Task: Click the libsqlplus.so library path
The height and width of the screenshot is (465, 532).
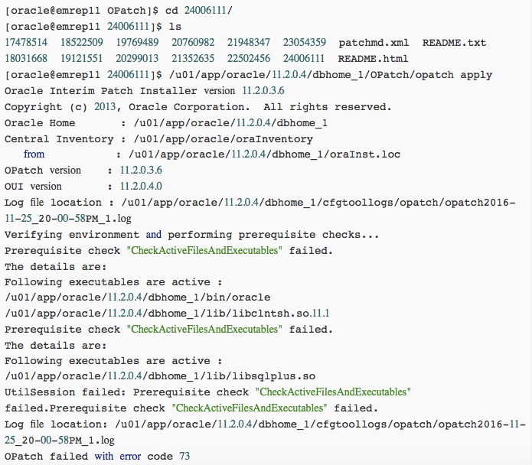Action: [159, 376]
